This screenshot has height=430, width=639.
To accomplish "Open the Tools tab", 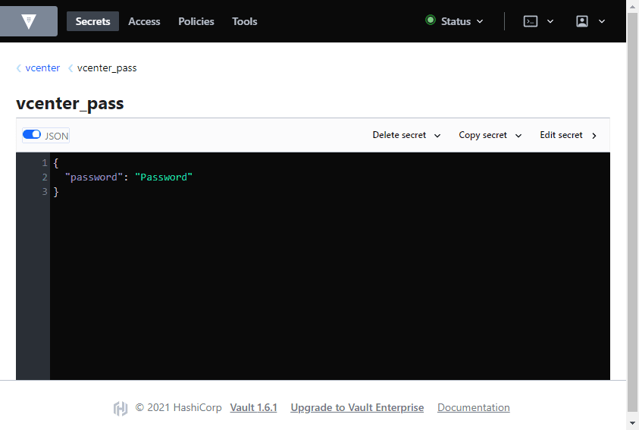I will 245,21.
